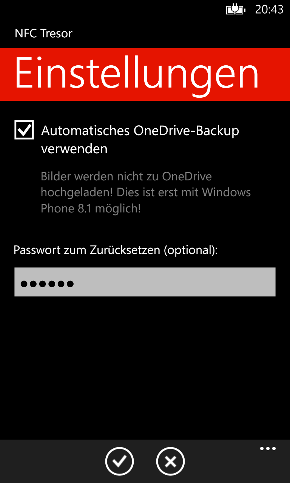Tap the 'NFC Tresor' app title
The width and height of the screenshot is (290, 483).
click(43, 34)
